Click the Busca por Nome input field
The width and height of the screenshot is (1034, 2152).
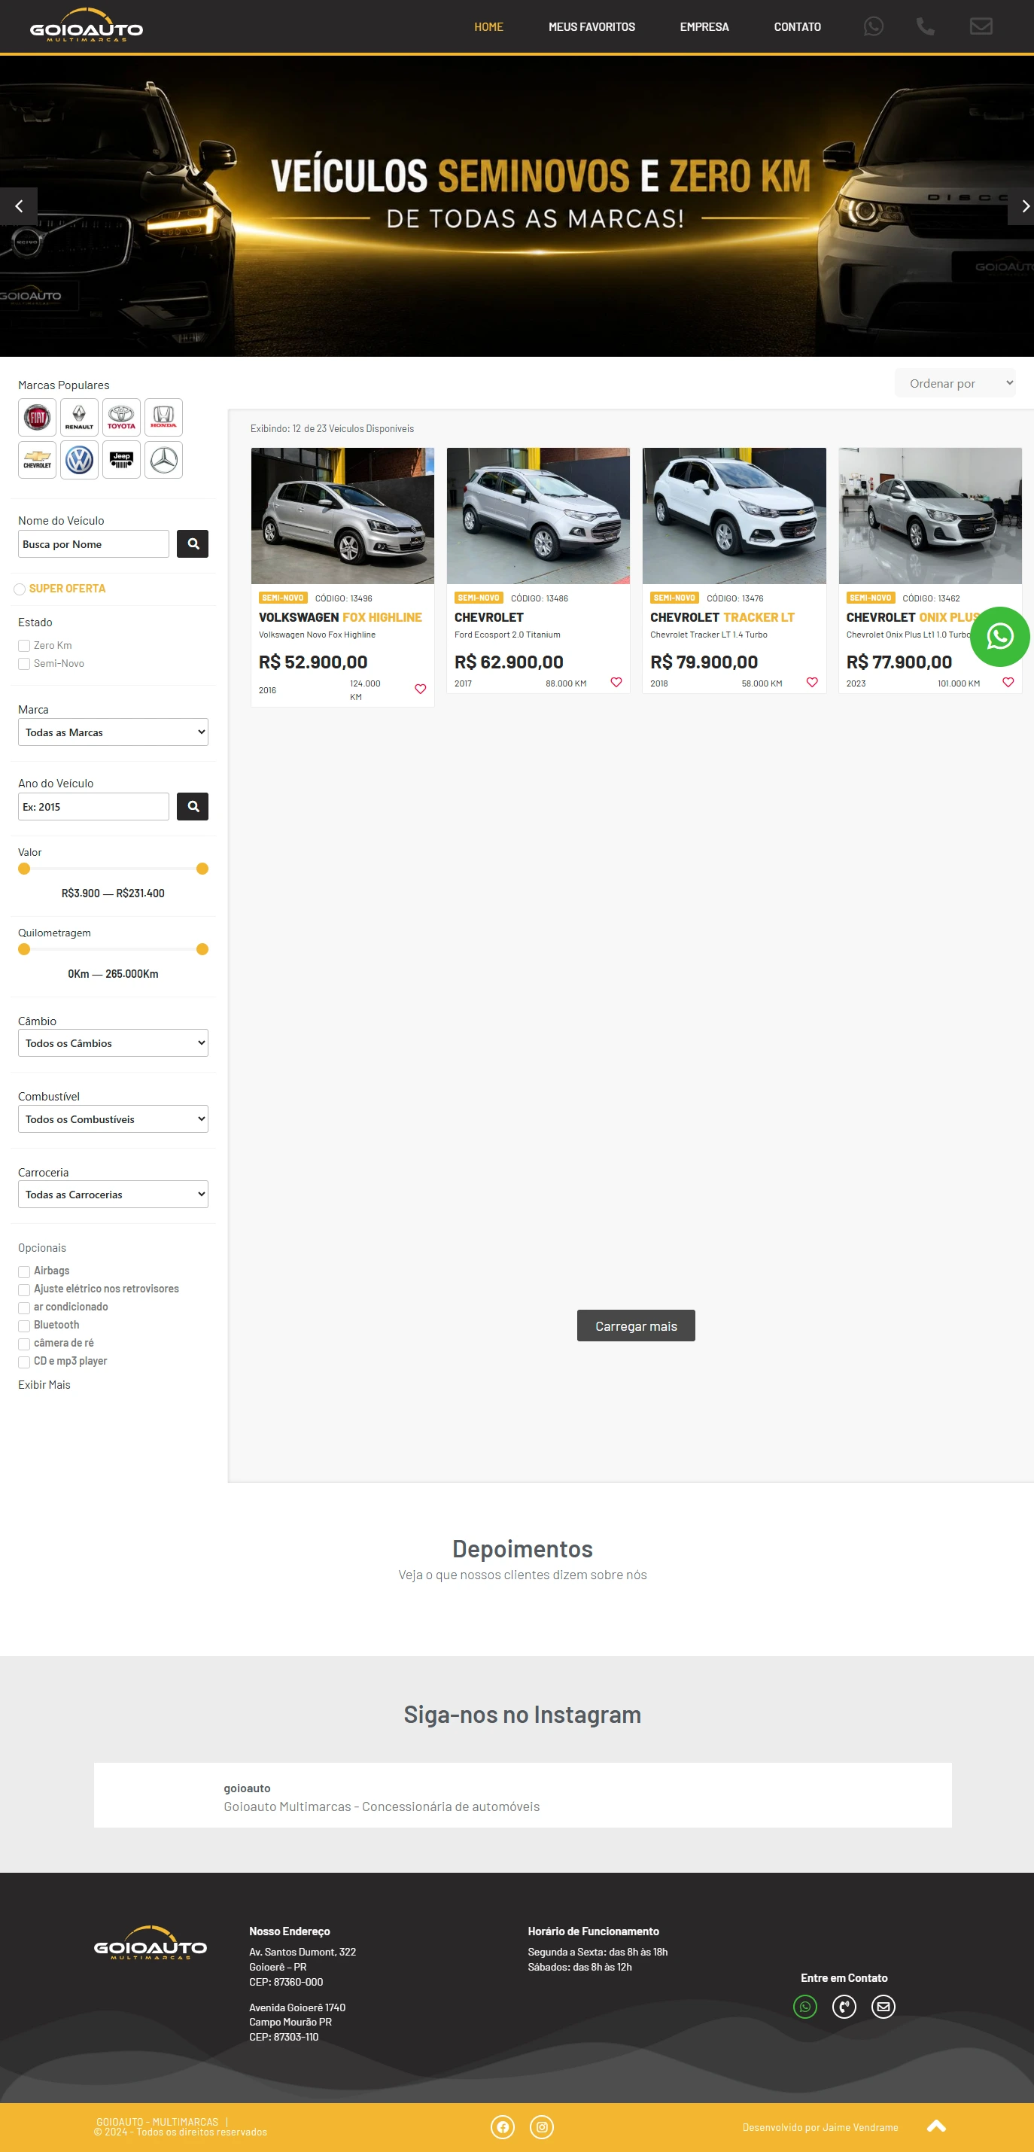[93, 544]
